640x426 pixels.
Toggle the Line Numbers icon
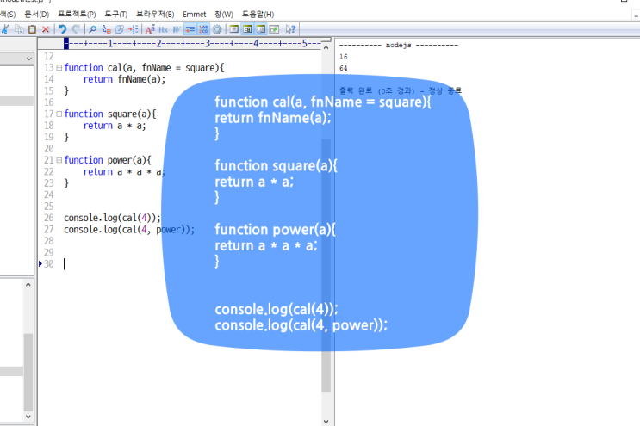203,29
